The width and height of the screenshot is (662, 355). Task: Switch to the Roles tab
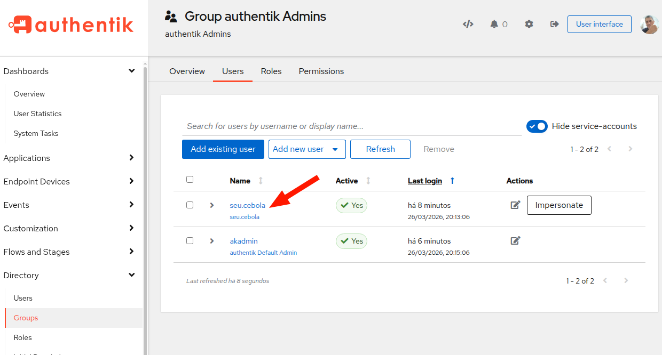tap(271, 71)
